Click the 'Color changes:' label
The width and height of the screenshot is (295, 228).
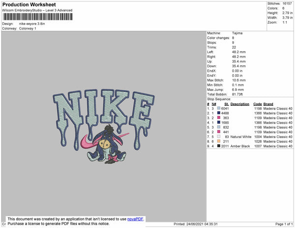pyautogui.click(x=218, y=38)
